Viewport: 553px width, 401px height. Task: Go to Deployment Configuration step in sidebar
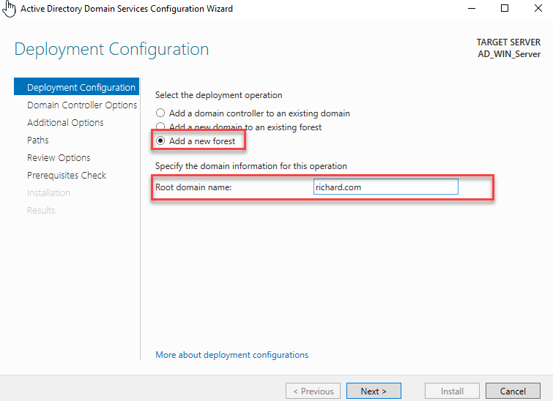(x=76, y=86)
